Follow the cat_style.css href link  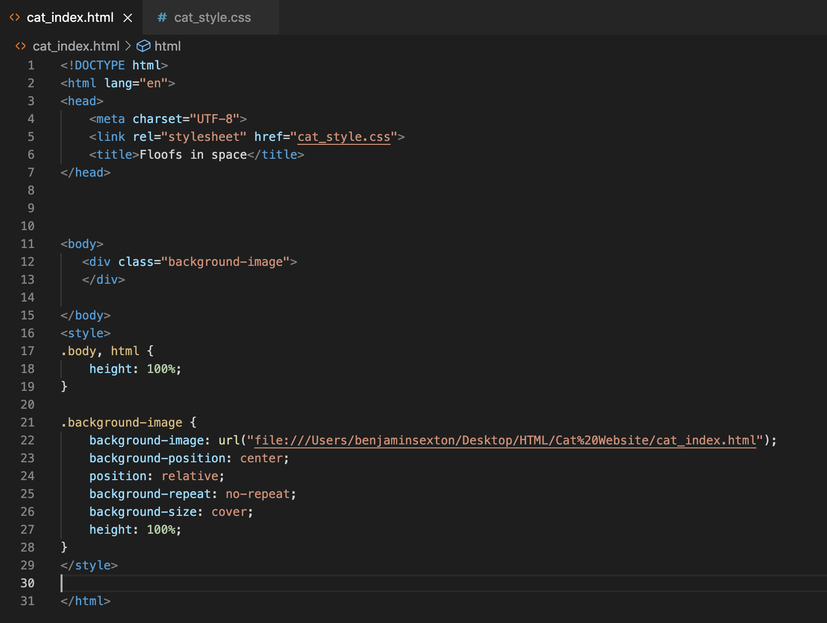(343, 136)
